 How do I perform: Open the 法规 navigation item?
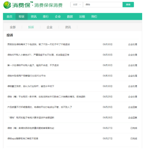click(x=82, y=17)
